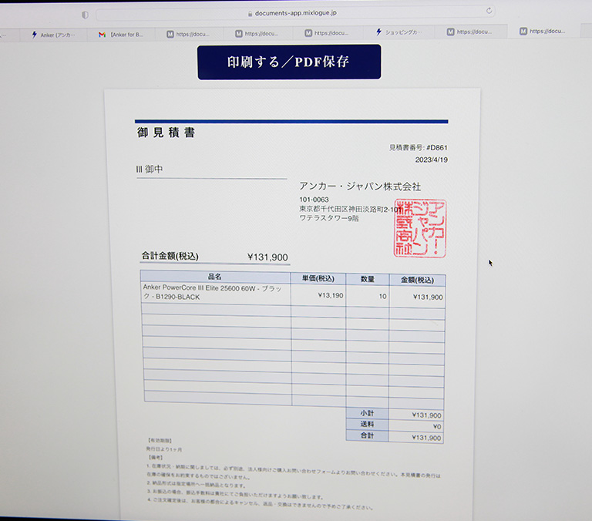The image size is (592, 521).
Task: Click the 単価(税込) column header
Action: point(318,279)
